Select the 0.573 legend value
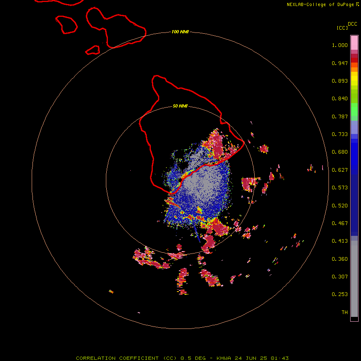Image resolution: width=361 pixels, height=361 pixels. tap(340, 188)
